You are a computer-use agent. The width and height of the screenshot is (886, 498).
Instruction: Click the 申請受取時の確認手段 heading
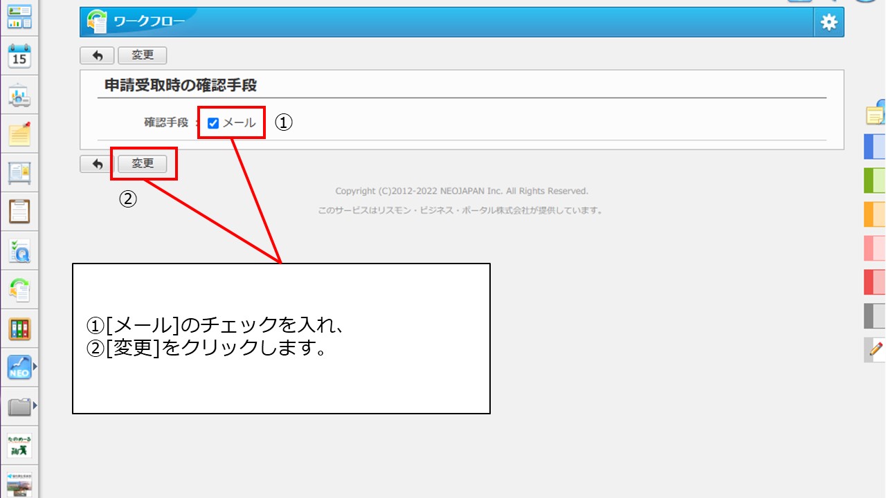click(181, 85)
